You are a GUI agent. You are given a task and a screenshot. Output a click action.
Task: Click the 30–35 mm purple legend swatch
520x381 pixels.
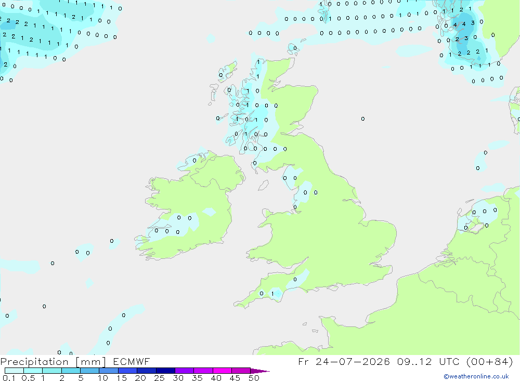point(185,371)
